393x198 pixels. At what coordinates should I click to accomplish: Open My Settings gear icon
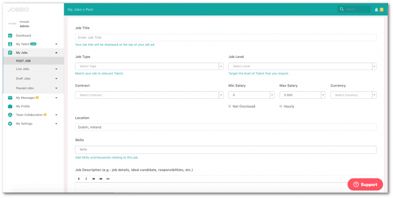pyautogui.click(x=10, y=123)
